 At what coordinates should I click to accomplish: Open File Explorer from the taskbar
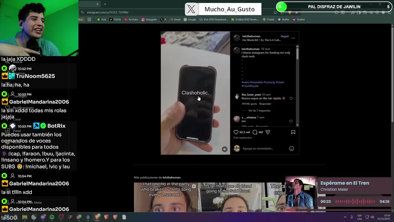pos(25,217)
